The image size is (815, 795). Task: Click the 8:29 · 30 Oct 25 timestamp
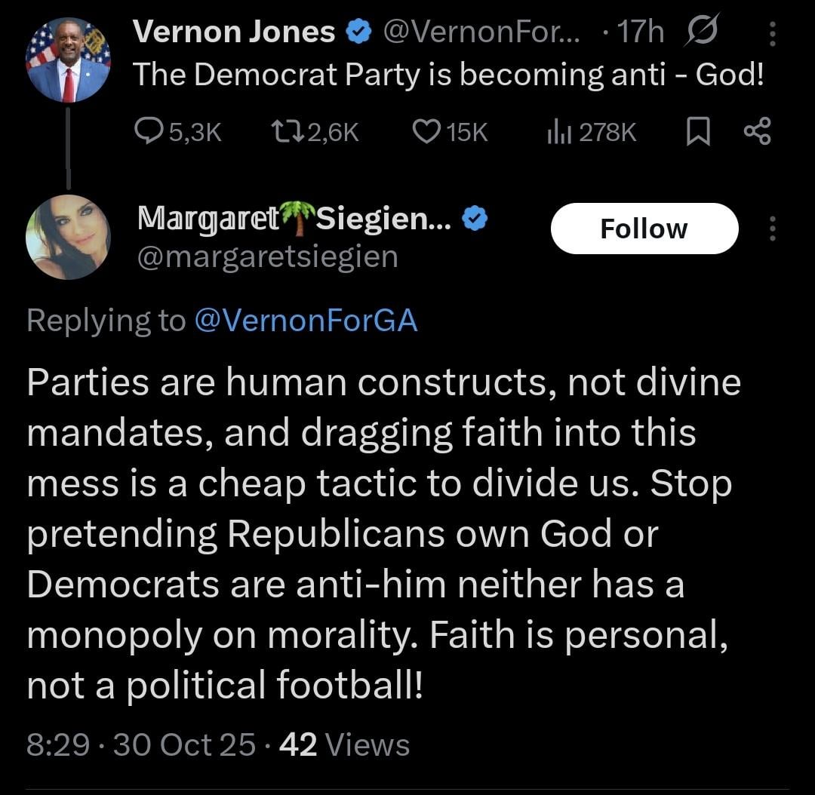pos(141,744)
